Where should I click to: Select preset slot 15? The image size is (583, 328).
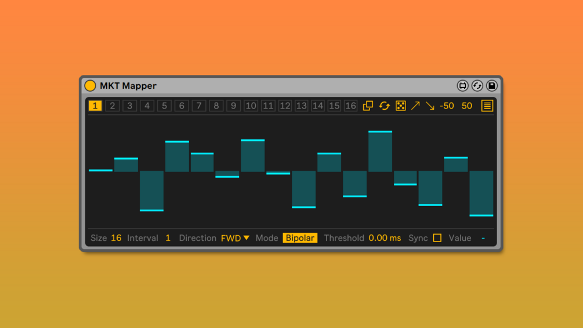pyautogui.click(x=334, y=106)
